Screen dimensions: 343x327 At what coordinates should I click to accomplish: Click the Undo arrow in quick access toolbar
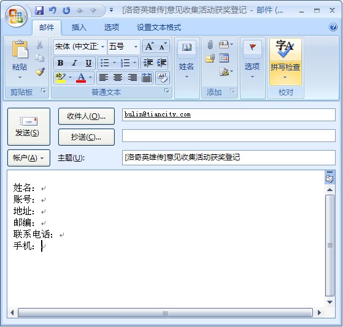(x=53, y=10)
